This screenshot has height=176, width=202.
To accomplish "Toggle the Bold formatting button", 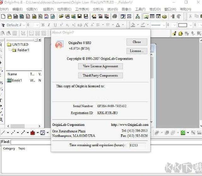I will (x=43, y=25).
